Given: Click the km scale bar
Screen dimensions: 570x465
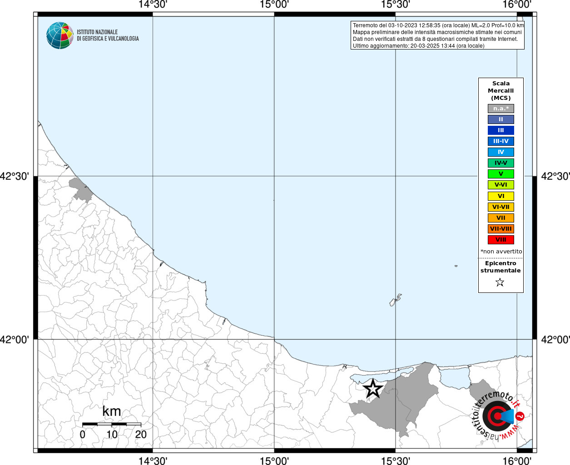Looking at the screenshot, I should (112, 424).
